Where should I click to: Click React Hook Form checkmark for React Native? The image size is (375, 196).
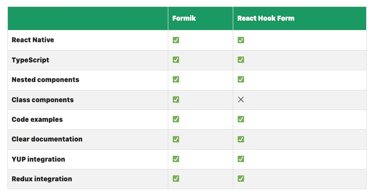pyautogui.click(x=241, y=40)
